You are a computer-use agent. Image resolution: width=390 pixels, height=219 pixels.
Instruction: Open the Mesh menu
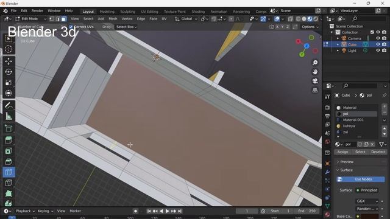(113, 19)
